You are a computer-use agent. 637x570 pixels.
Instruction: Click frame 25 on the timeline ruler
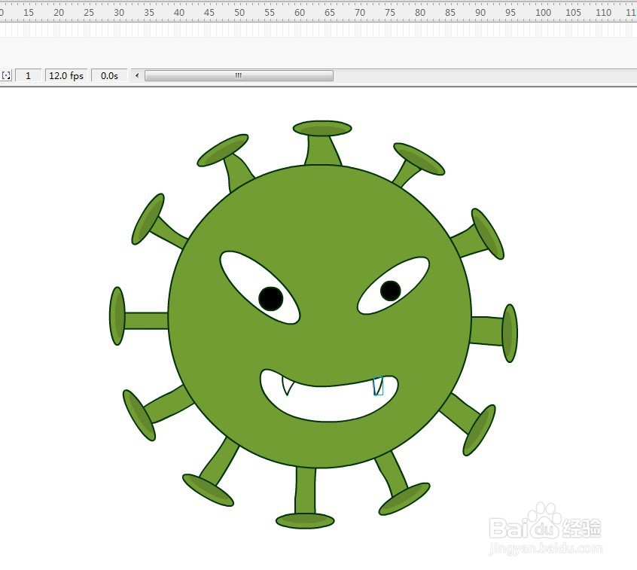[89, 13]
